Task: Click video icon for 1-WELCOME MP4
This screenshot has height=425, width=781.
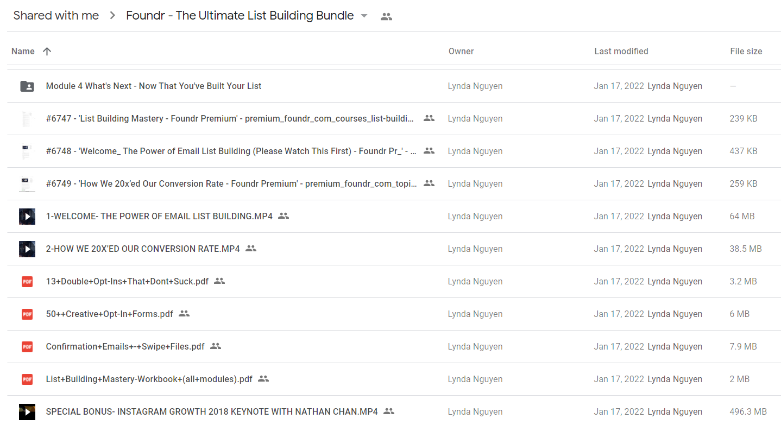Action: click(x=27, y=216)
